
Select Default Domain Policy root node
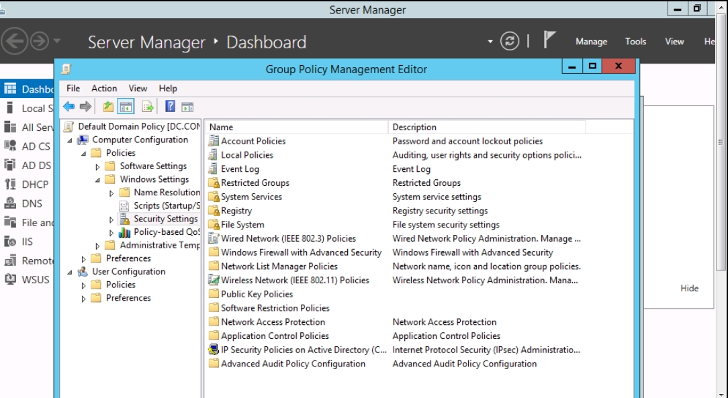point(138,126)
